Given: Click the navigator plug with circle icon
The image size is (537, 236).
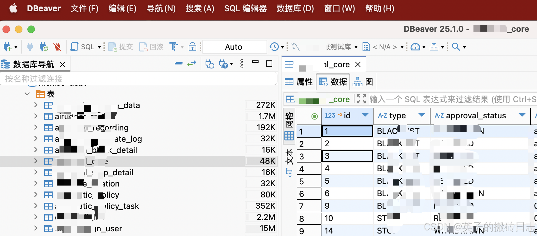Looking at the screenshot, I should tap(210, 64).
